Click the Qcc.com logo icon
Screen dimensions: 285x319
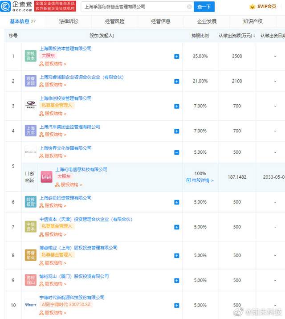point(6,6)
